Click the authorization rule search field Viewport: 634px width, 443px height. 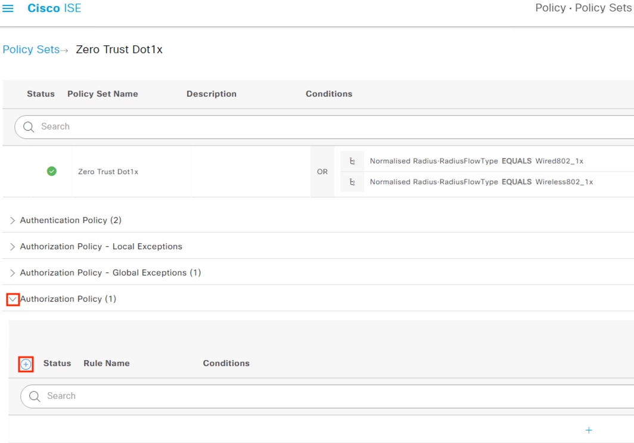tap(327, 396)
